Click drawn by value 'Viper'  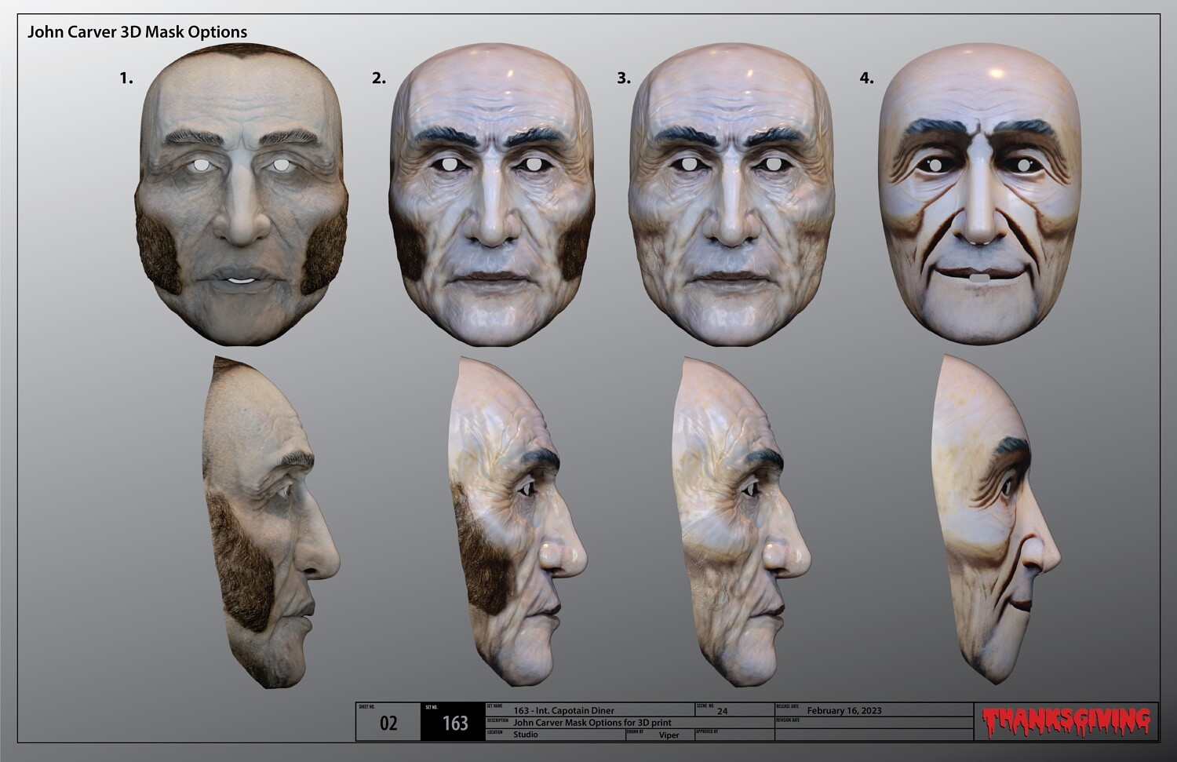click(669, 735)
